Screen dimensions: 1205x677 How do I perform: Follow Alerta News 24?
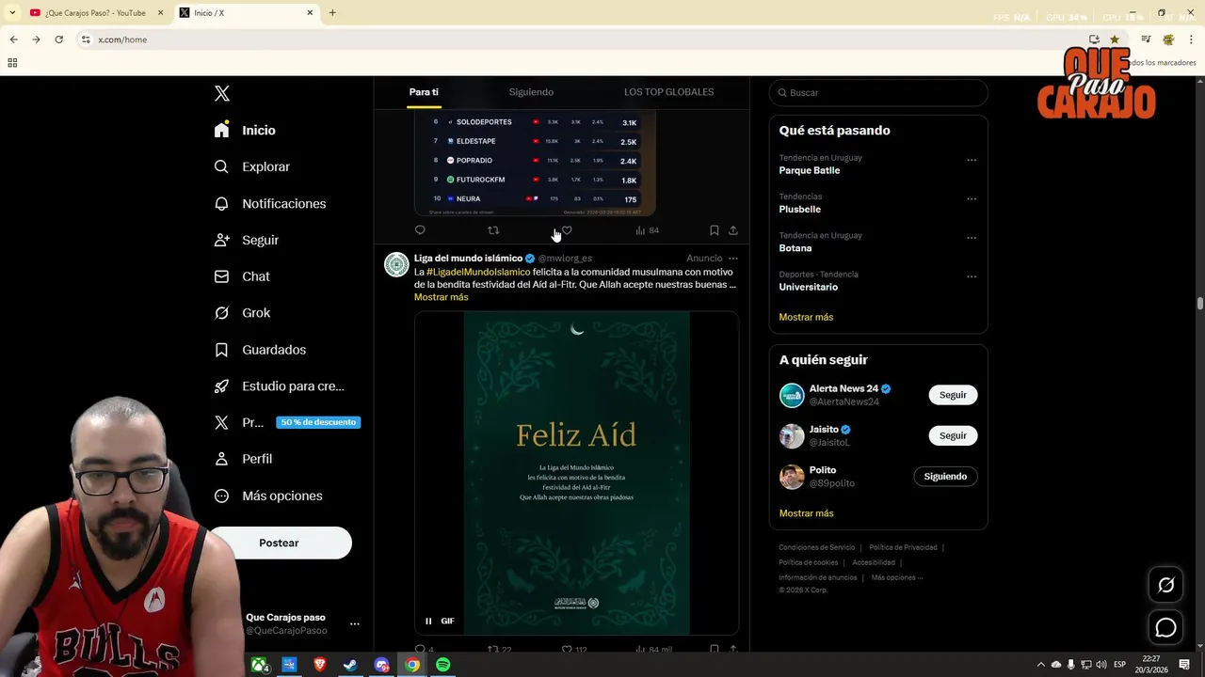(x=953, y=395)
